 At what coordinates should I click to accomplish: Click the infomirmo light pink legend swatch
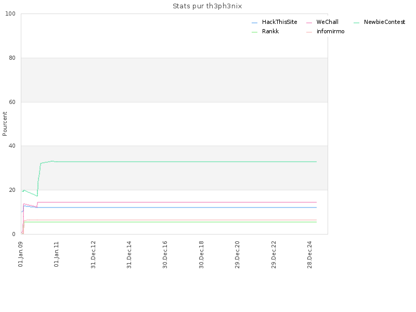coord(309,32)
